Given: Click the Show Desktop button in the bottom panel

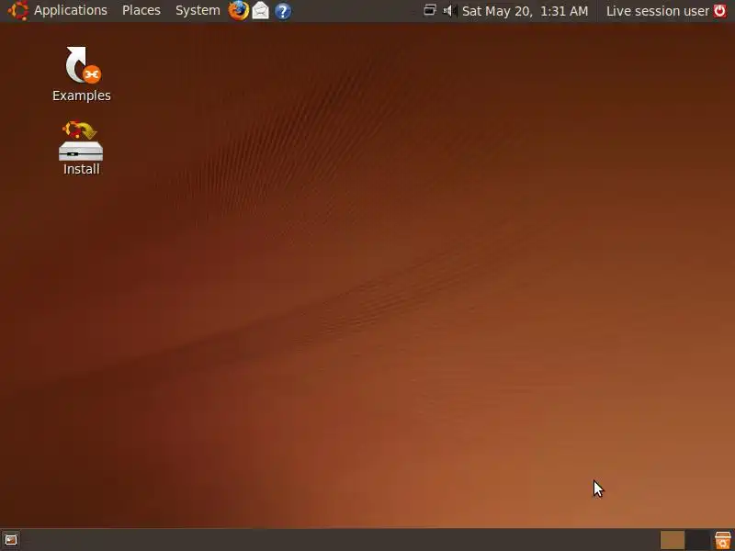Looking at the screenshot, I should tap(11, 540).
